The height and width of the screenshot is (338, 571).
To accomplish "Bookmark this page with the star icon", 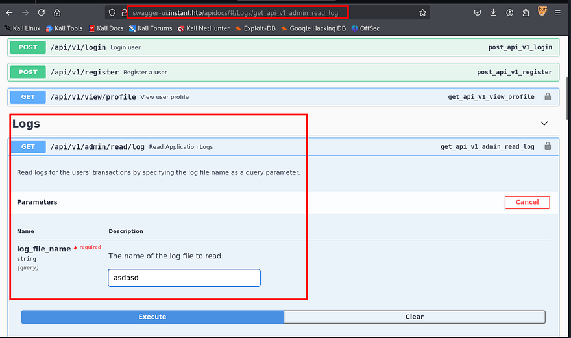I will click(422, 13).
